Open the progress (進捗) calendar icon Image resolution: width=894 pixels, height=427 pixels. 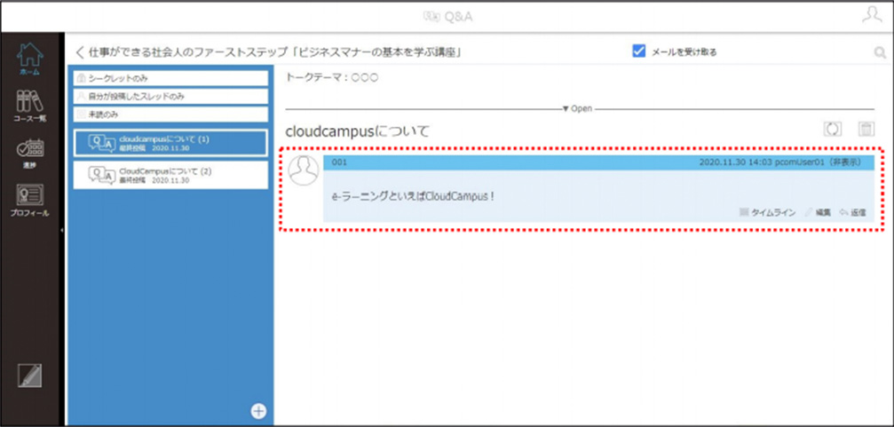(29, 154)
